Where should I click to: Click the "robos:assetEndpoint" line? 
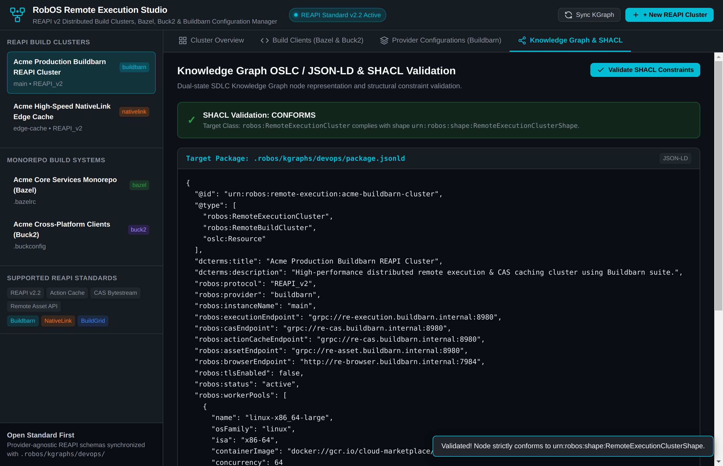(331, 351)
